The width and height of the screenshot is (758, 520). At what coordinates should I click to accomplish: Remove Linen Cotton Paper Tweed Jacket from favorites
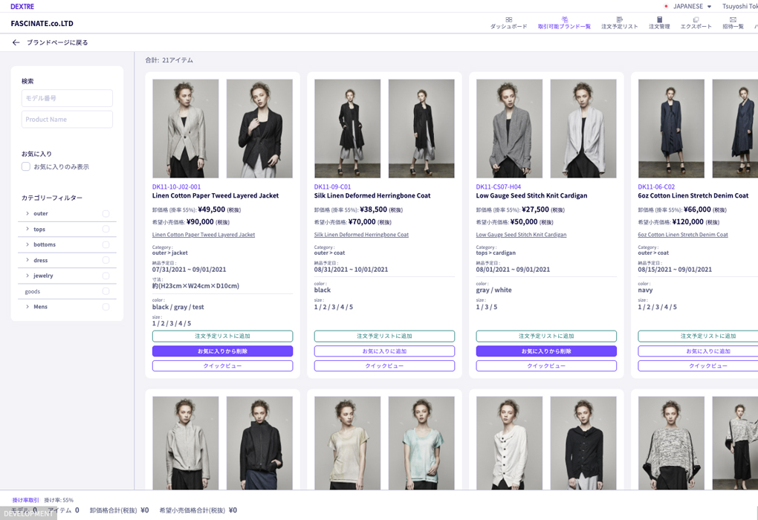click(x=222, y=351)
